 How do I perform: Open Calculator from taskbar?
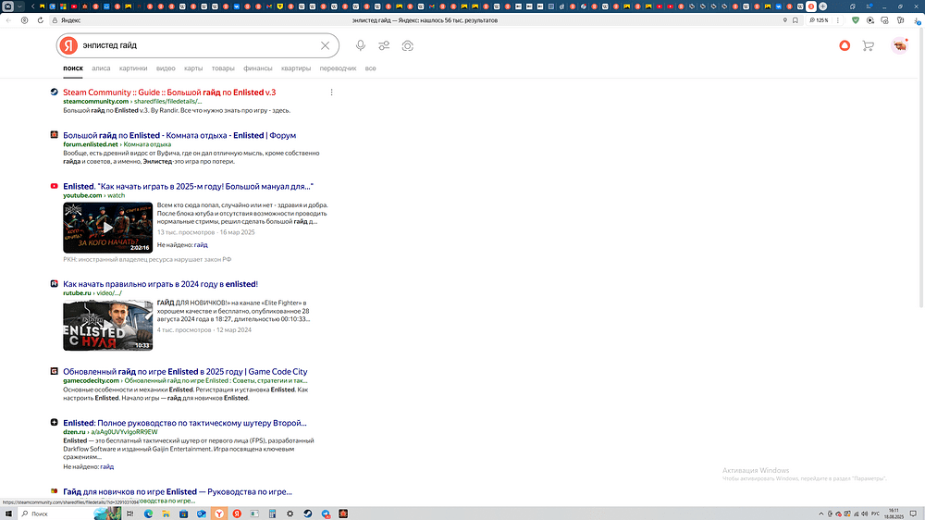click(272, 514)
